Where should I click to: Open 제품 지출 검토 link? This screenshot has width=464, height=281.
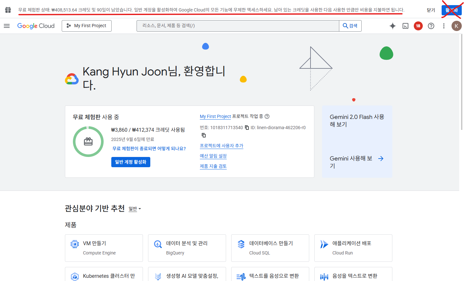(213, 166)
